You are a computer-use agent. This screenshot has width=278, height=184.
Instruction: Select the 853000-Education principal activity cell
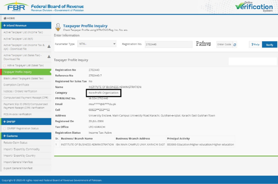pyautogui.click(x=200, y=145)
